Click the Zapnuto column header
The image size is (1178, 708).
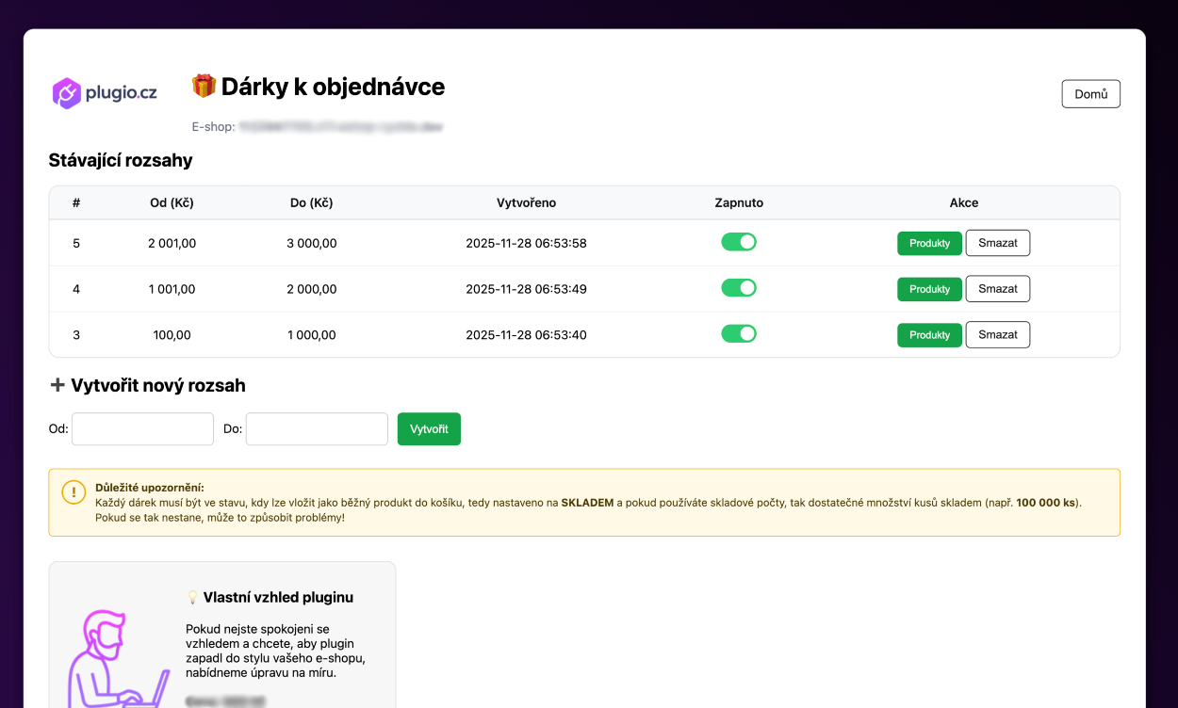[x=739, y=202]
